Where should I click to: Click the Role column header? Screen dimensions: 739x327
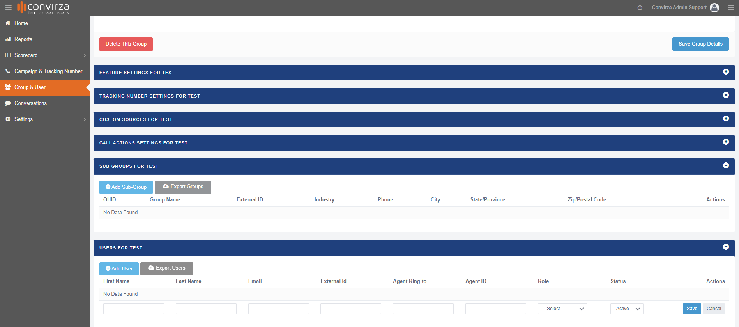tap(543, 281)
